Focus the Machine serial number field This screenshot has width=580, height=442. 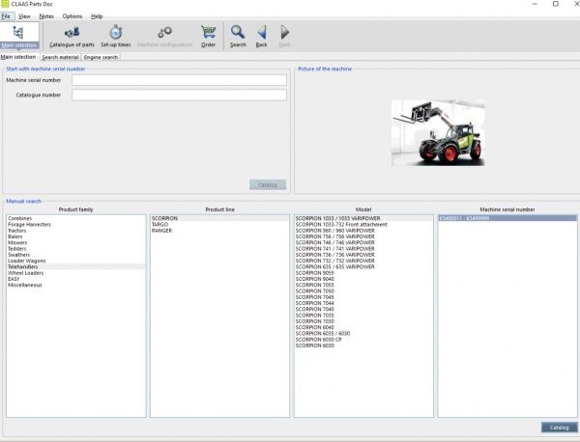179,80
